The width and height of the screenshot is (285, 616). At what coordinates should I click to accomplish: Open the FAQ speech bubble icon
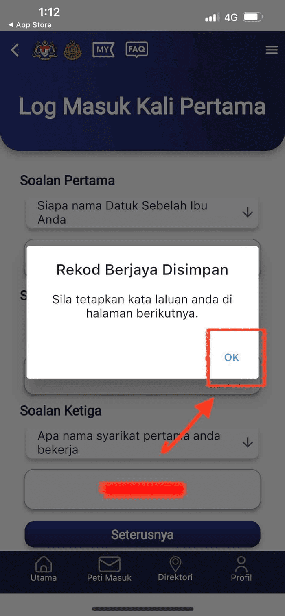click(x=136, y=50)
